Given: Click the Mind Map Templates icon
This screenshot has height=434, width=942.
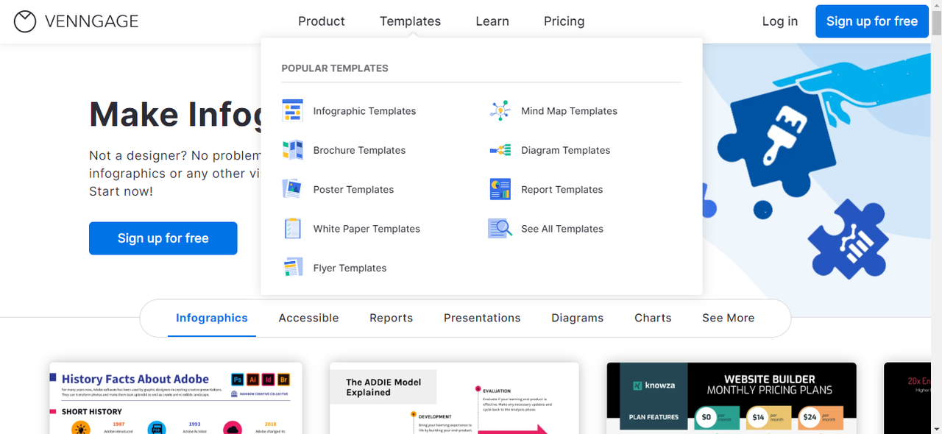Looking at the screenshot, I should pyautogui.click(x=500, y=111).
